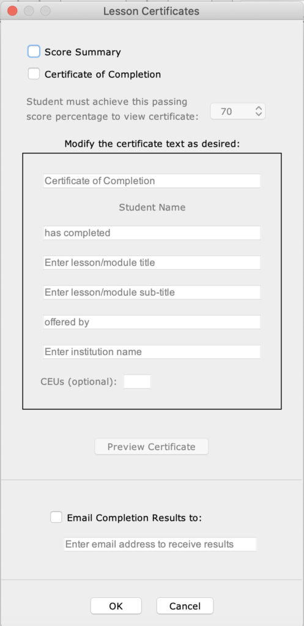Image resolution: width=304 pixels, height=626 pixels.
Task: Focus the lesson/module sub-title field
Action: click(152, 292)
